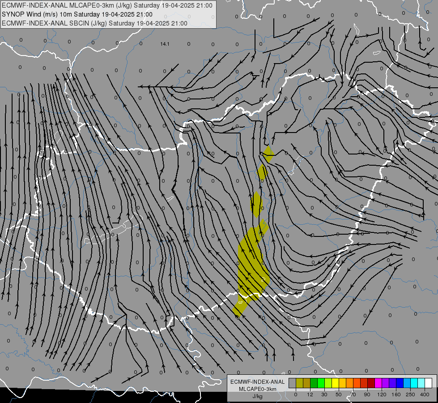Select the dark red legend swatch

[x=371, y=383]
